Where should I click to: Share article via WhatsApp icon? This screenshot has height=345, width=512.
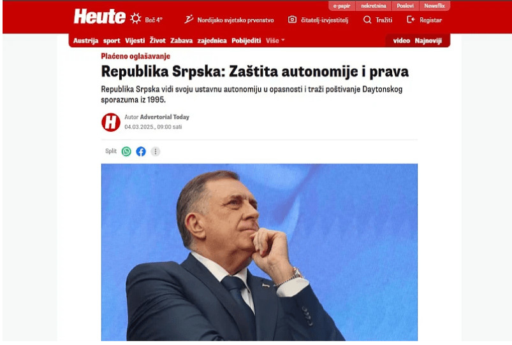126,151
